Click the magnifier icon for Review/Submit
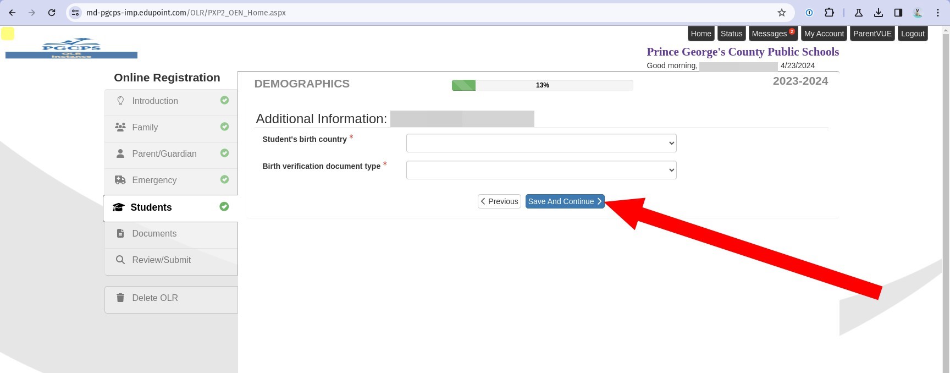The height and width of the screenshot is (373, 950). 120,260
